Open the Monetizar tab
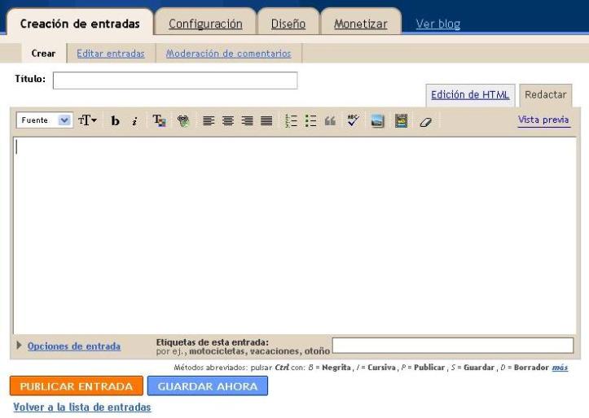This screenshot has height=418, width=589. [x=361, y=24]
